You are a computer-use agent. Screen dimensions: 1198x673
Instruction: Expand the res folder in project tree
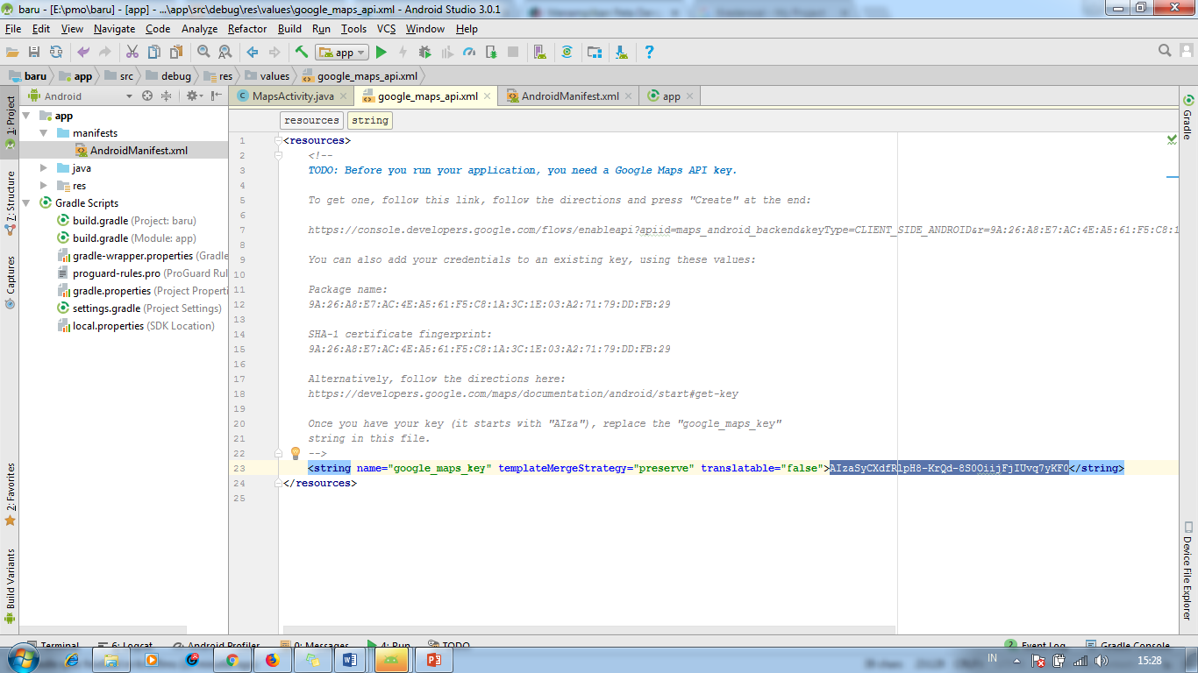pos(44,186)
